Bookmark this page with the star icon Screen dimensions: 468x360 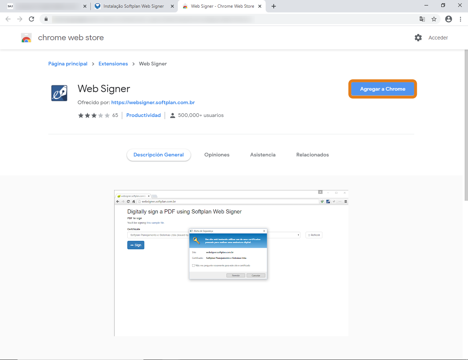click(x=434, y=19)
